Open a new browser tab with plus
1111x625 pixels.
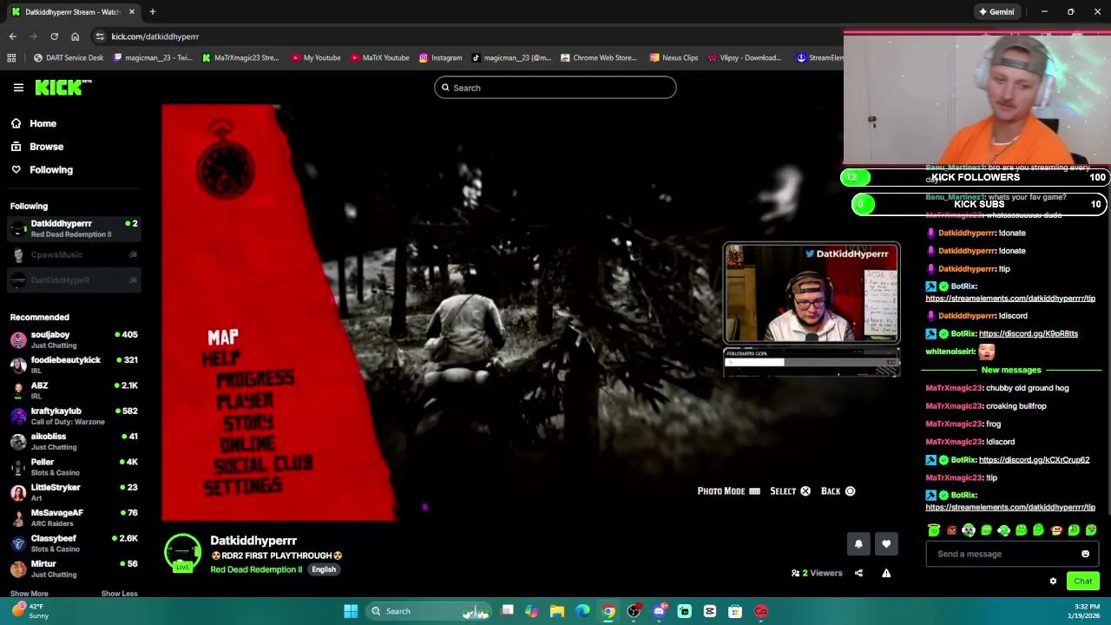tap(152, 12)
